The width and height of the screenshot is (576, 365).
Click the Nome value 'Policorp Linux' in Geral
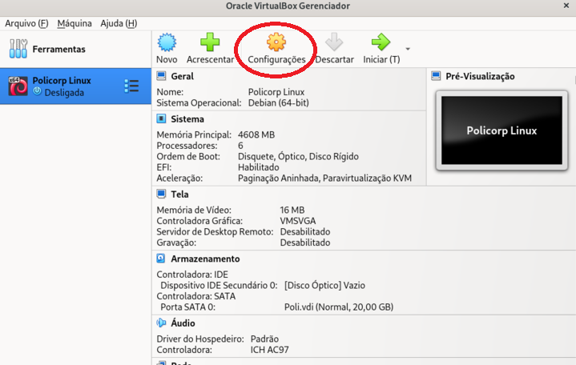(276, 92)
